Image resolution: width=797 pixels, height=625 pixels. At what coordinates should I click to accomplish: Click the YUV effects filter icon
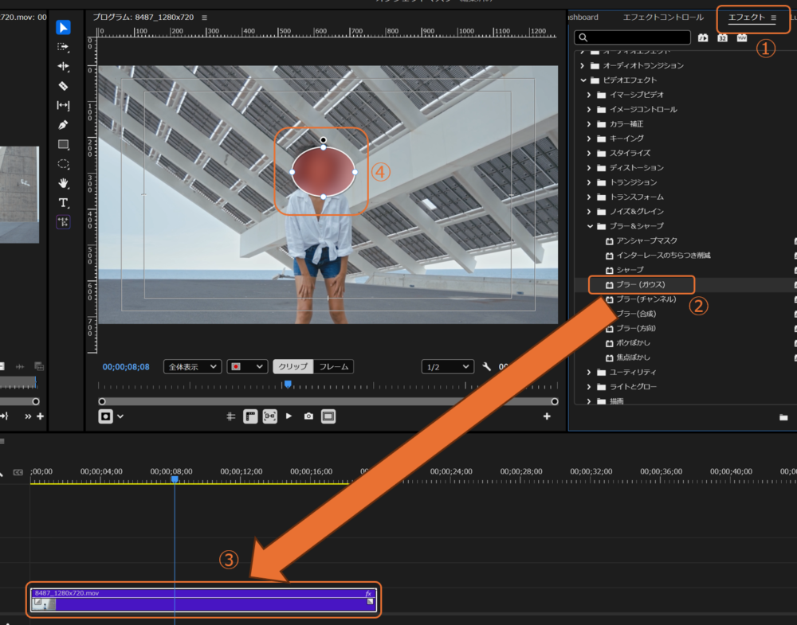pyautogui.click(x=741, y=37)
